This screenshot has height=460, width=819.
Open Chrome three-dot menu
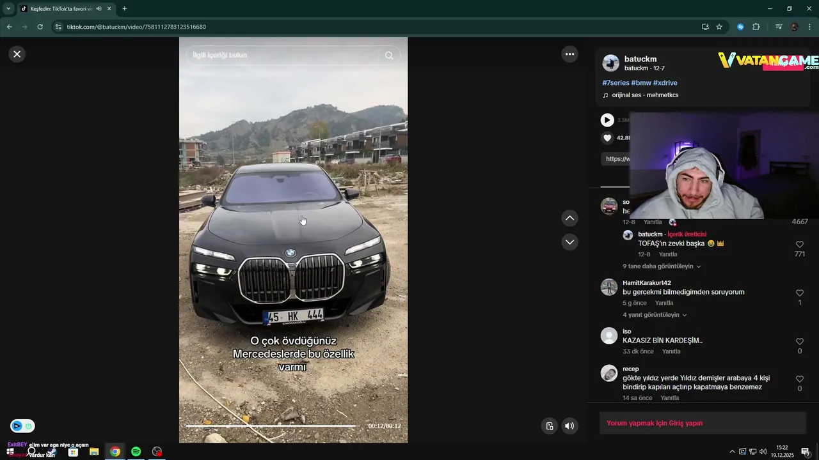click(x=810, y=27)
